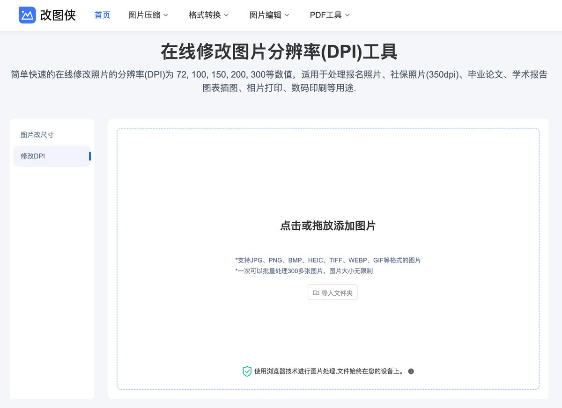Open the 图片编辑 dropdown
Image resolution: width=562 pixels, height=408 pixels.
tap(266, 15)
